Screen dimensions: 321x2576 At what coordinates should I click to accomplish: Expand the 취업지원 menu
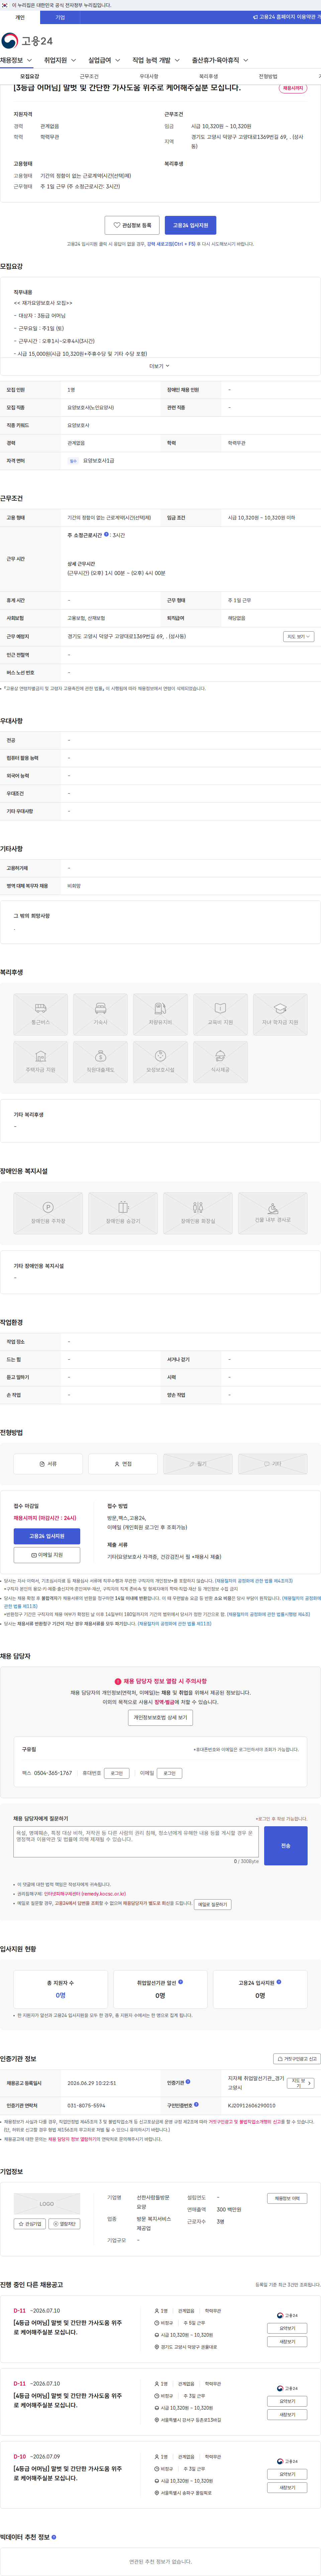click(x=60, y=60)
